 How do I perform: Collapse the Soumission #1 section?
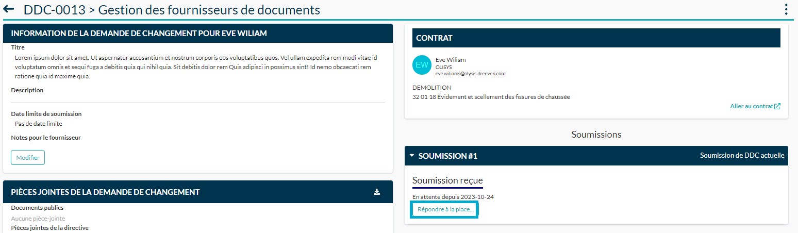[x=412, y=155]
